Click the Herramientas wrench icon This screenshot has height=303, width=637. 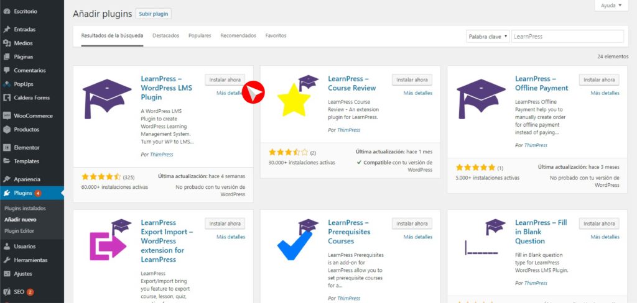tap(6, 260)
